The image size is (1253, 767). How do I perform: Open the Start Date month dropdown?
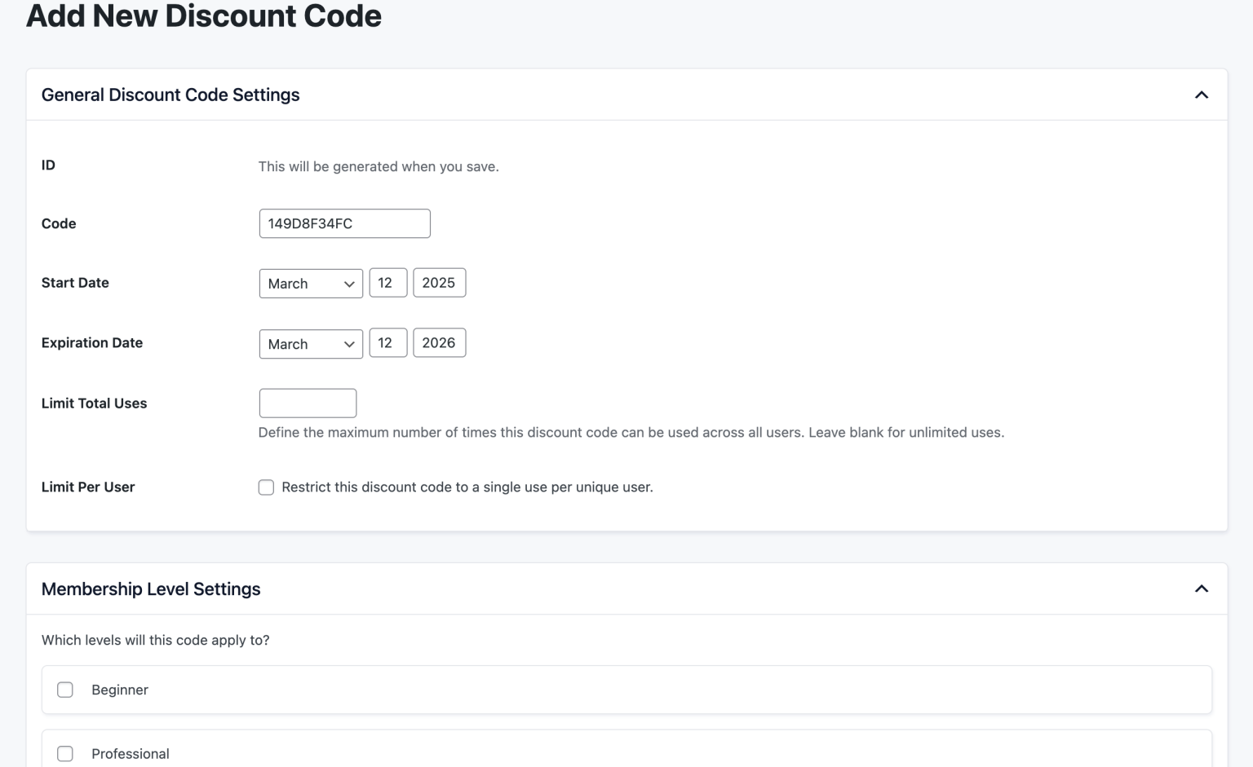(x=311, y=284)
